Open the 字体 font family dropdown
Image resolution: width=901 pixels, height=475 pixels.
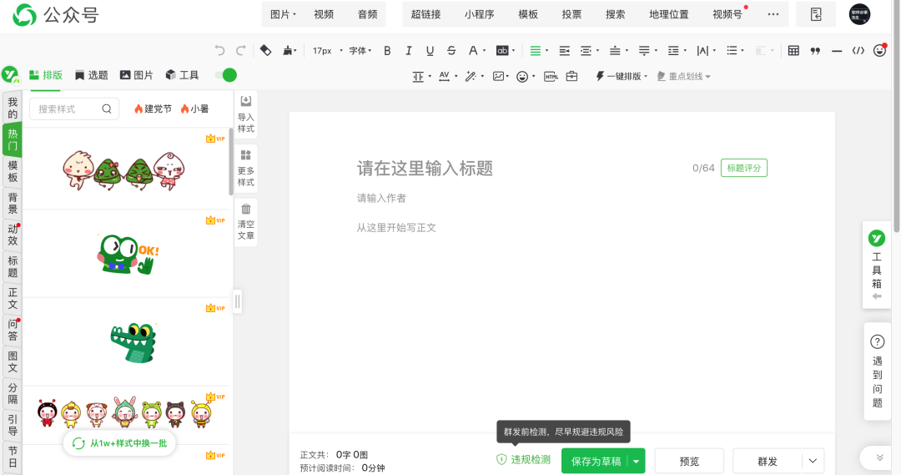point(360,51)
